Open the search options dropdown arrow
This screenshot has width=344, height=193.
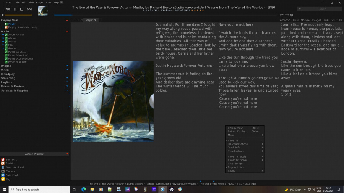pyautogui.click(x=300, y=9)
